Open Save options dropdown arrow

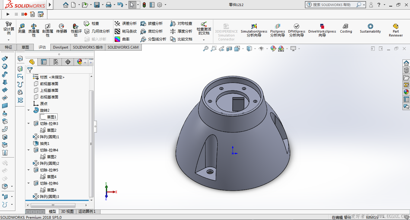tap(102, 5)
